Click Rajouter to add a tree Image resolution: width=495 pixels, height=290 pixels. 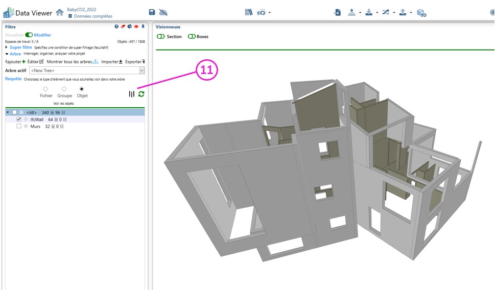pyautogui.click(x=15, y=62)
